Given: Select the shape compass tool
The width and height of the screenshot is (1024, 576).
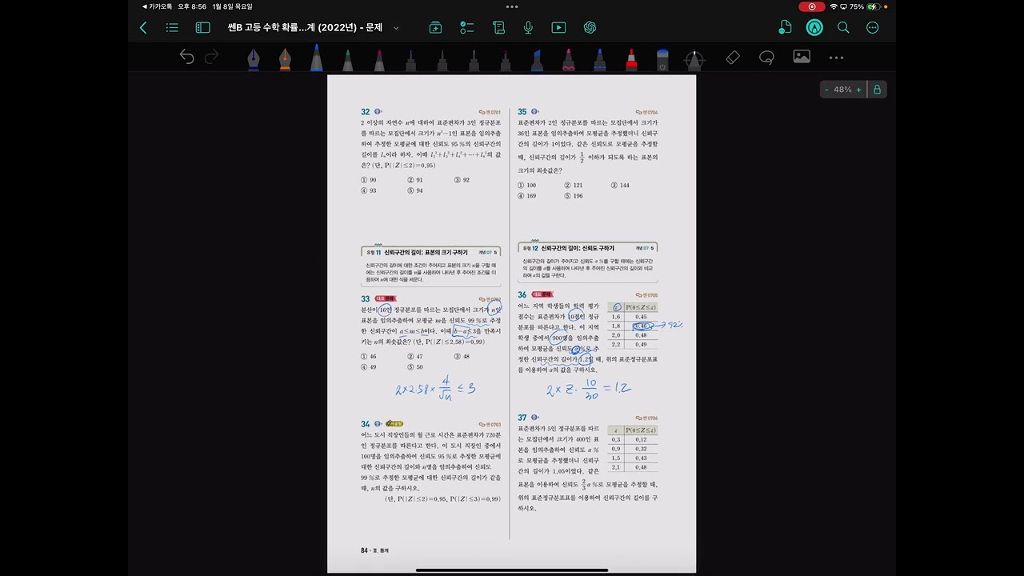Looking at the screenshot, I should tap(694, 58).
